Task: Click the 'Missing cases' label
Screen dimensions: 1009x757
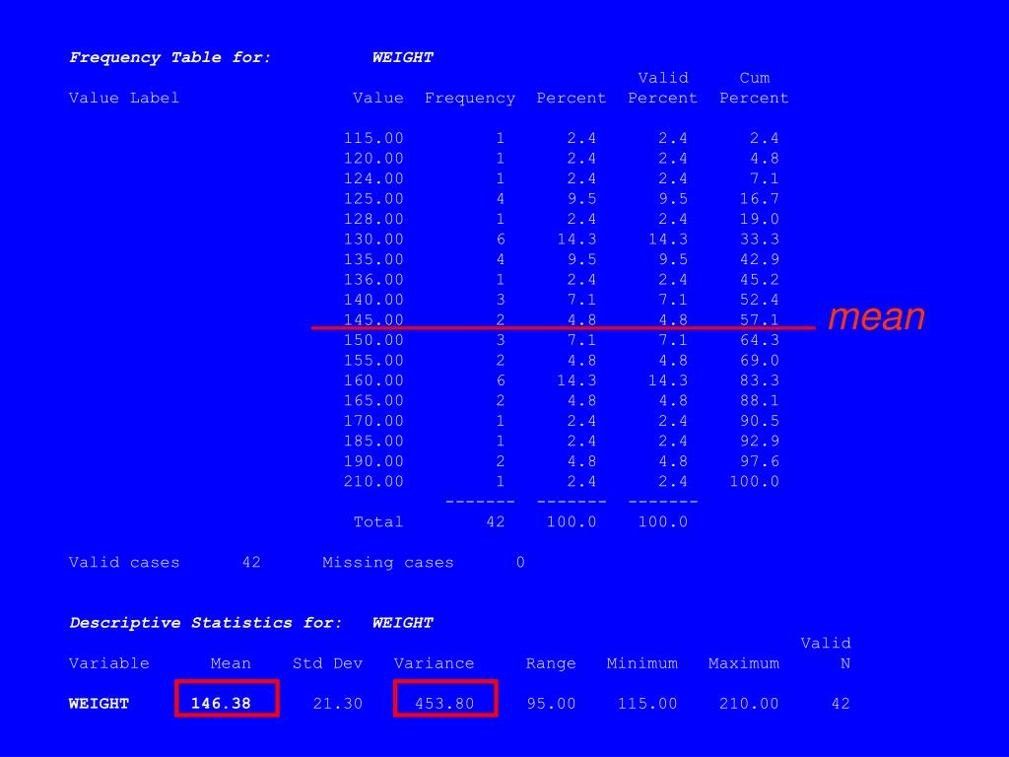Action: [388, 562]
